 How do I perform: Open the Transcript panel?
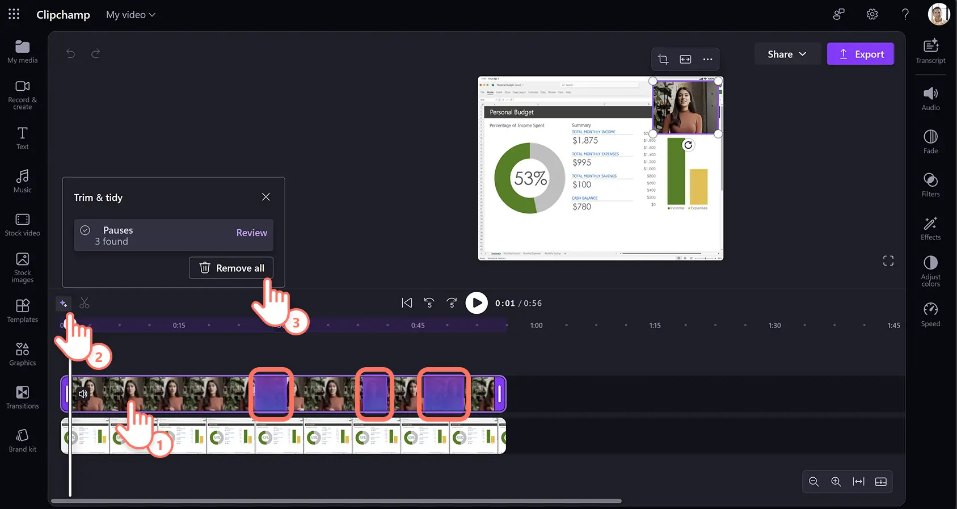click(x=930, y=51)
